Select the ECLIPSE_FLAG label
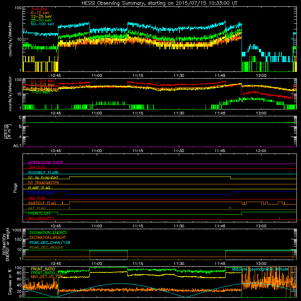 41,193
